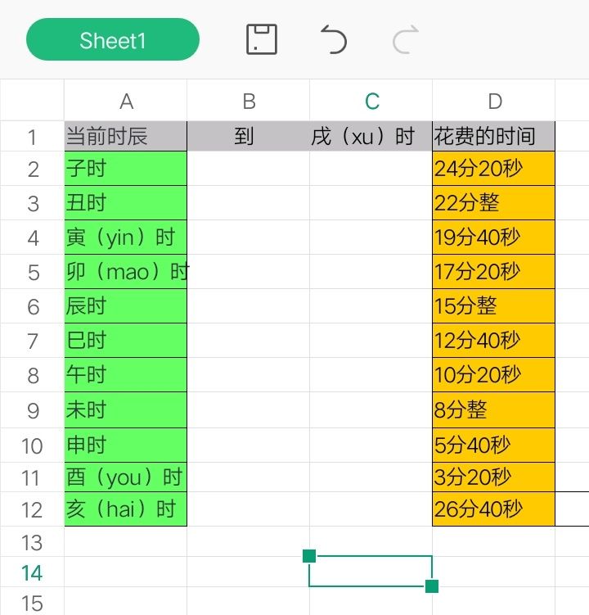Select row 1 header
Screen dimensions: 589x615
[x=32, y=137]
